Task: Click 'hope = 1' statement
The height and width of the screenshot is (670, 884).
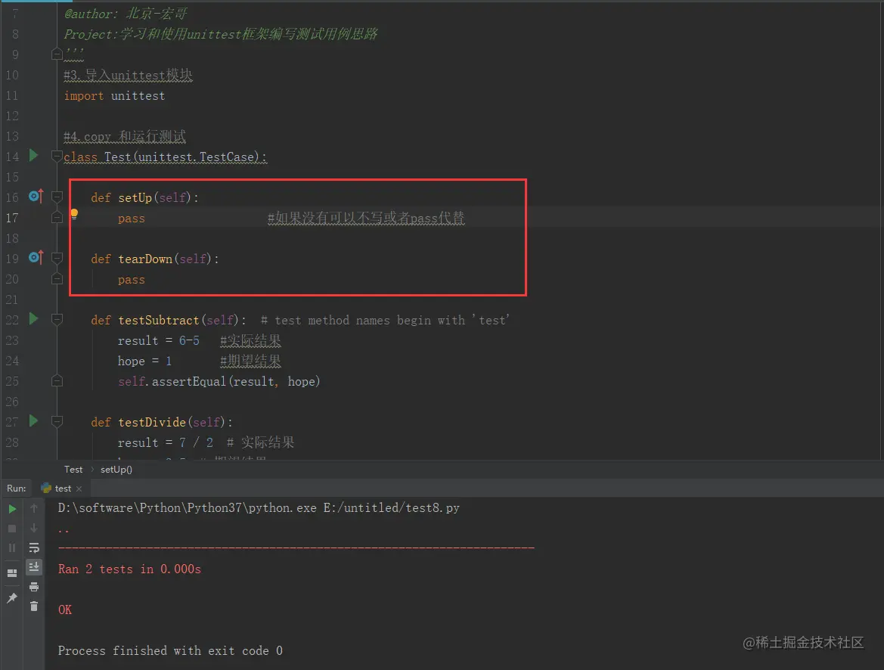Action: (x=144, y=361)
